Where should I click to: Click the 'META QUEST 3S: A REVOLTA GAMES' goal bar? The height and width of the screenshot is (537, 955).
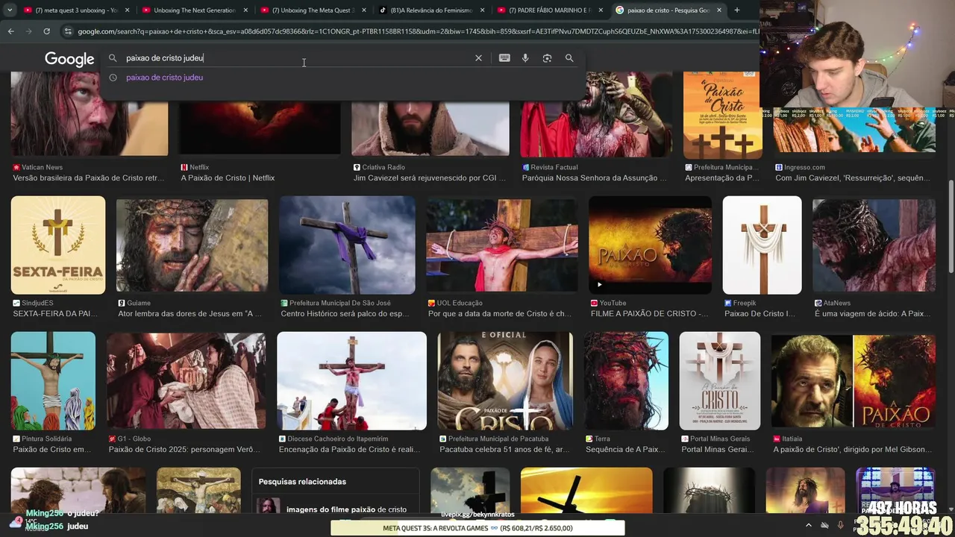pyautogui.click(x=477, y=528)
